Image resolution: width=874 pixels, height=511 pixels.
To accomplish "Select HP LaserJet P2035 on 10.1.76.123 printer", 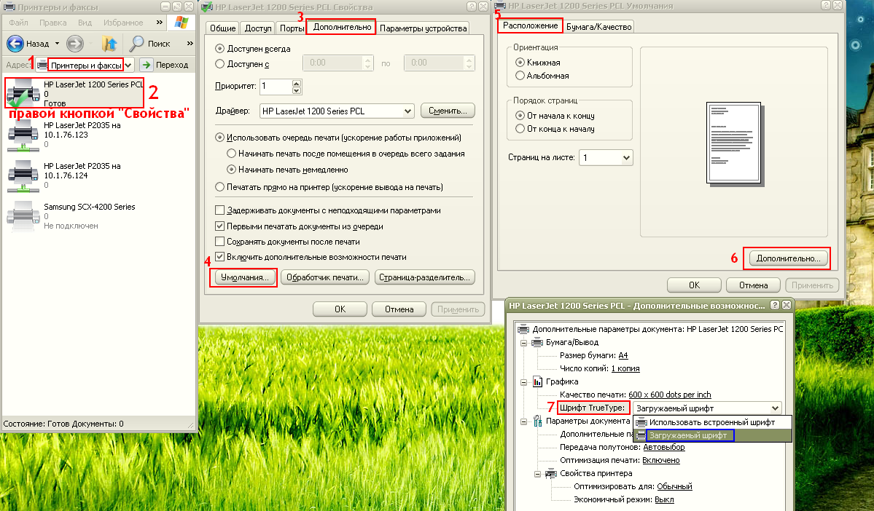I will [x=22, y=134].
